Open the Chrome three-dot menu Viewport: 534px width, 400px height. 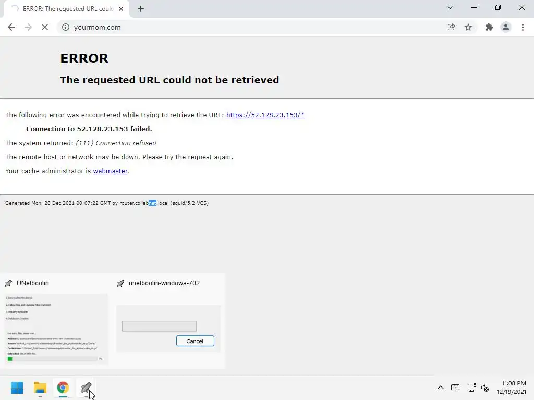[523, 27]
